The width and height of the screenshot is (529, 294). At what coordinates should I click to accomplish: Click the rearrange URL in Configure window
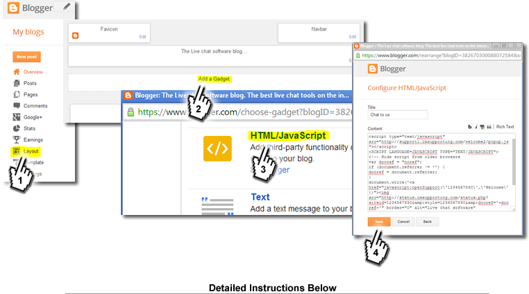pos(441,55)
